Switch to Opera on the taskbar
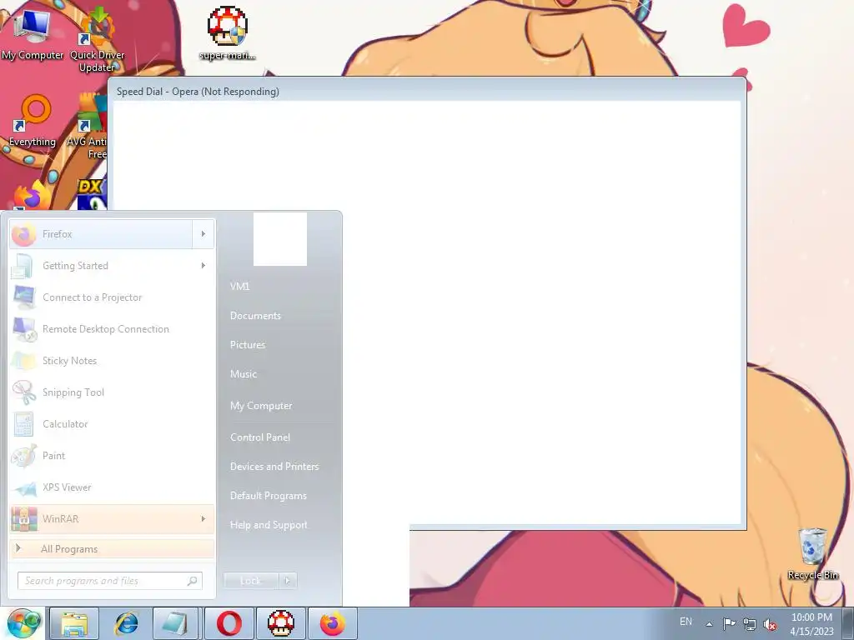 coord(229,623)
